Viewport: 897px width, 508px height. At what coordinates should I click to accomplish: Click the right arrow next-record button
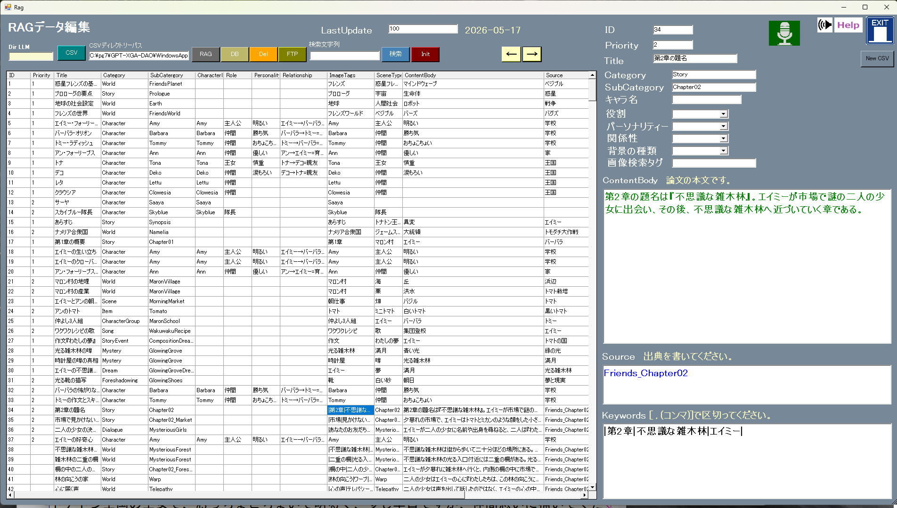pos(532,54)
